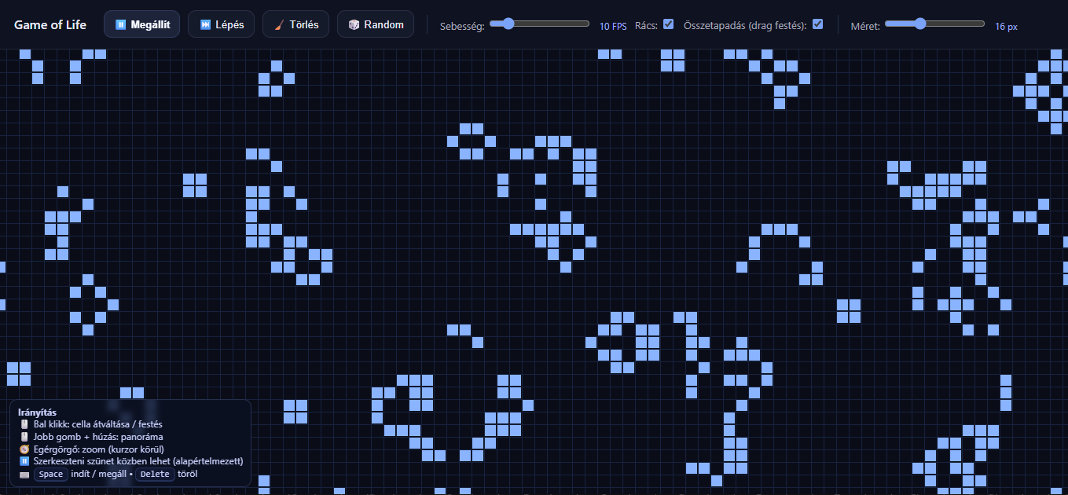1068x495 pixels.
Task: Click the keyboard icon before the Space key
Action: click(x=24, y=475)
